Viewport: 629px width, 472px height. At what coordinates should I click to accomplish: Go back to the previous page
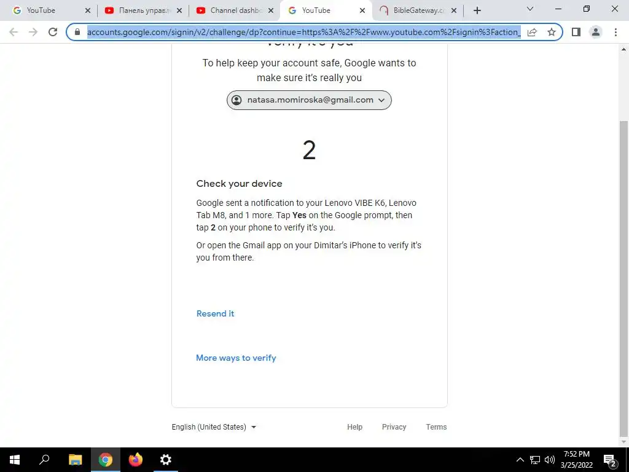click(x=14, y=32)
